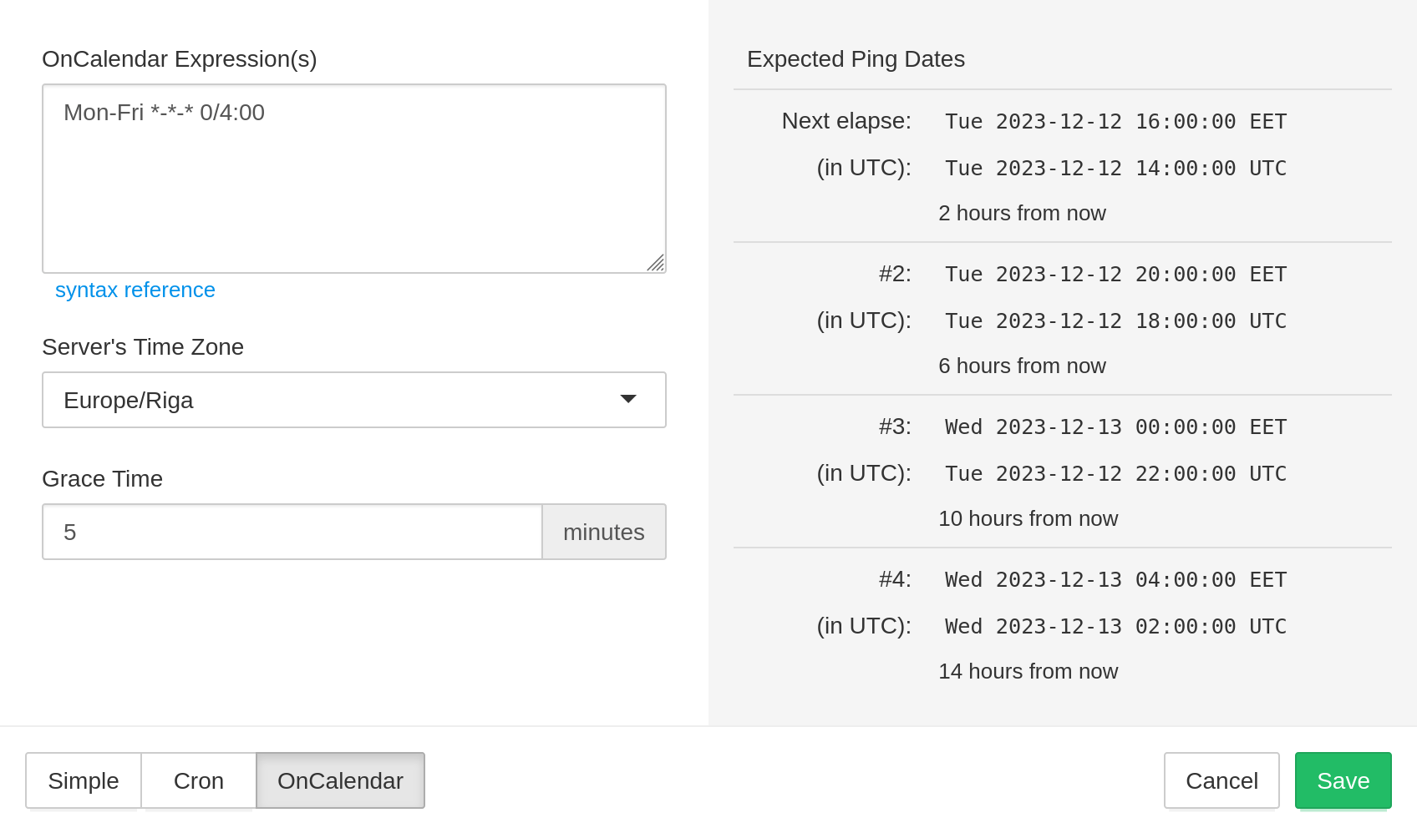The image size is (1417, 833).
Task: Switch to the Simple schedule tab
Action: pyautogui.click(x=83, y=780)
